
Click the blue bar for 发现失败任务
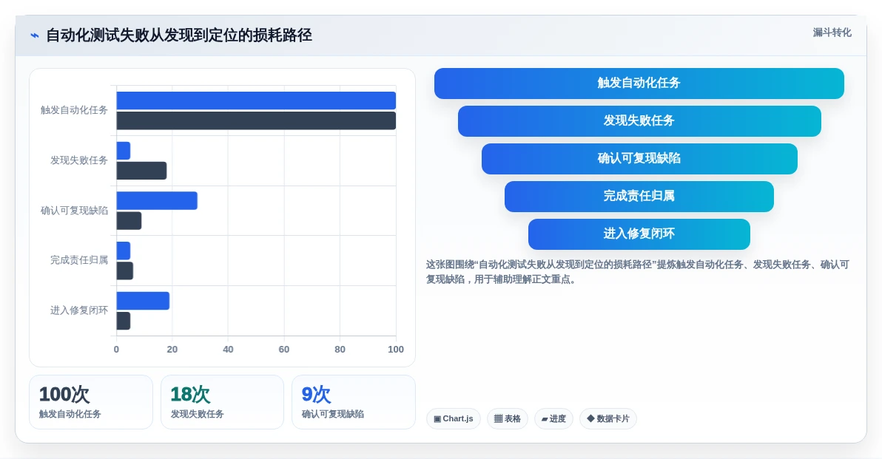pyautogui.click(x=123, y=151)
